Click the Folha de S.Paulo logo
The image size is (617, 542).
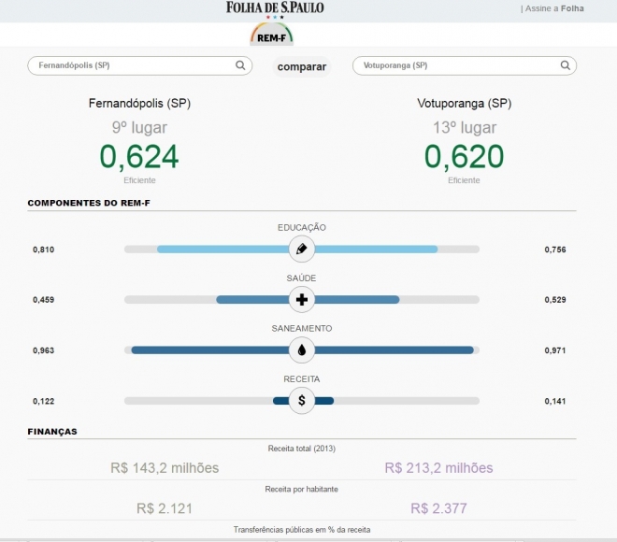tap(275, 8)
